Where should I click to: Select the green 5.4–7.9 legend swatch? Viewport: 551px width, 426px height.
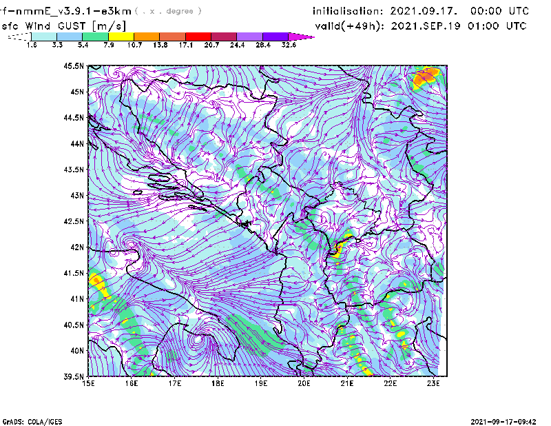click(x=95, y=37)
